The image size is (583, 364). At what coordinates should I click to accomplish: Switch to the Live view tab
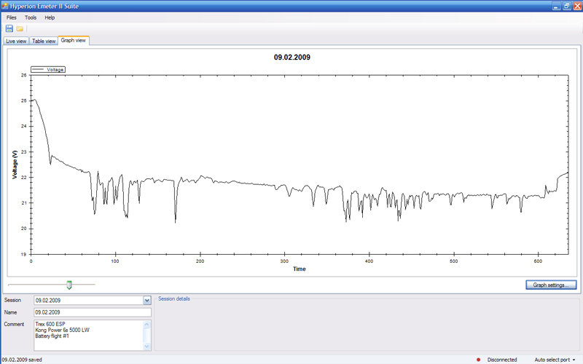pyautogui.click(x=16, y=41)
